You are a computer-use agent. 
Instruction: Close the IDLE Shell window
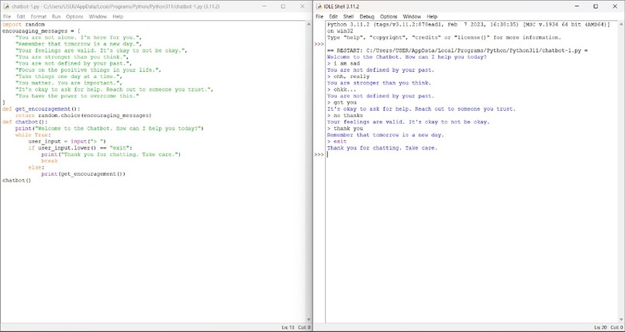tap(615, 6)
